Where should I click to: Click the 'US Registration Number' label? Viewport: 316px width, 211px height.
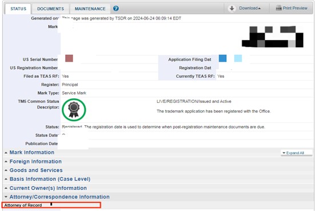click(34, 68)
